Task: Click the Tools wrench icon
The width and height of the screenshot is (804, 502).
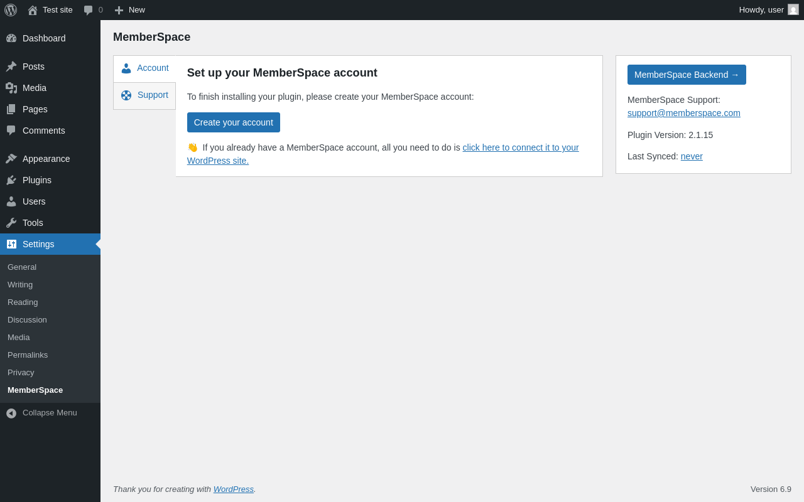Action: [x=11, y=223]
